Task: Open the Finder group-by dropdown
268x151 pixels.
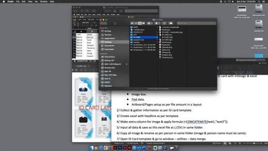Action: click(150, 23)
